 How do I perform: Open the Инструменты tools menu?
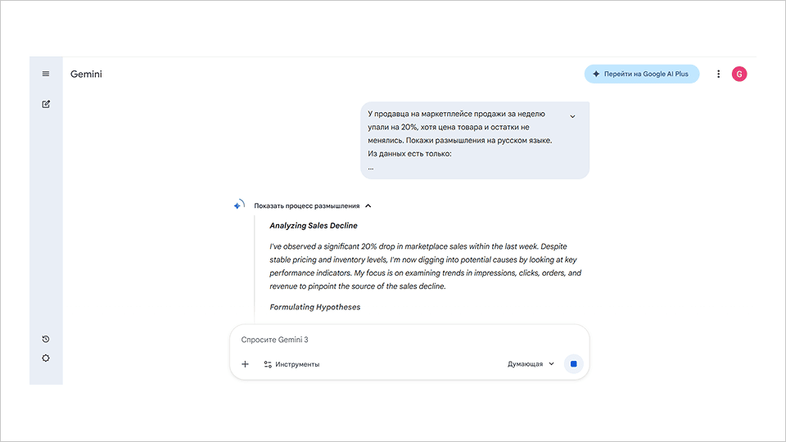291,364
